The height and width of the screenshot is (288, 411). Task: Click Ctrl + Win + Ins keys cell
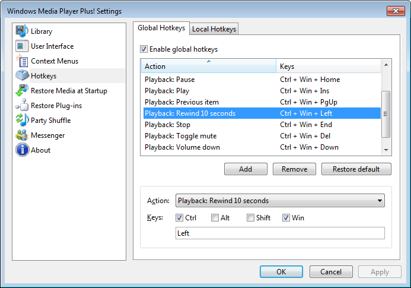click(304, 91)
